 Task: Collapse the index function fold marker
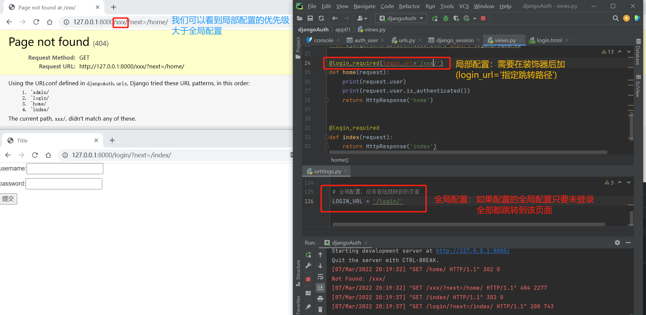326,137
